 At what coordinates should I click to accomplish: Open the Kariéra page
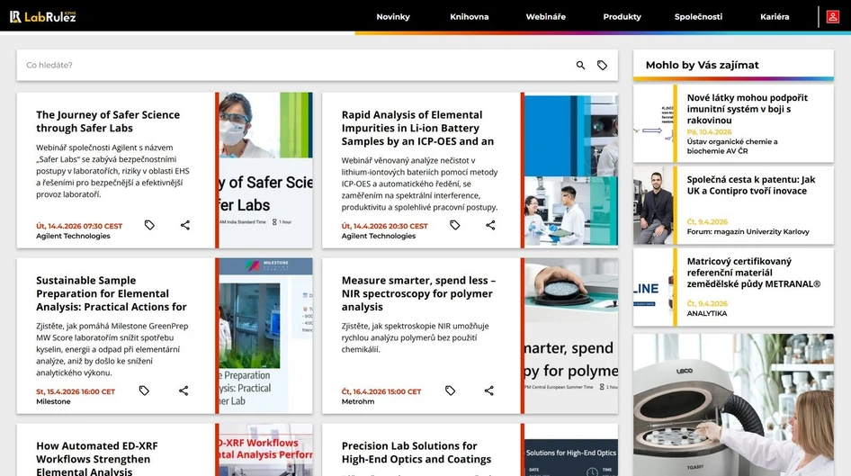pos(774,17)
